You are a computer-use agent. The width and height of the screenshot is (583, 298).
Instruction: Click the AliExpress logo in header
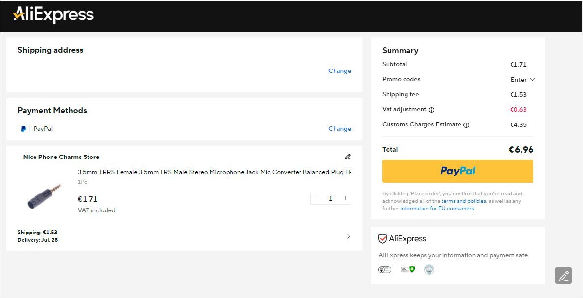pos(53,15)
